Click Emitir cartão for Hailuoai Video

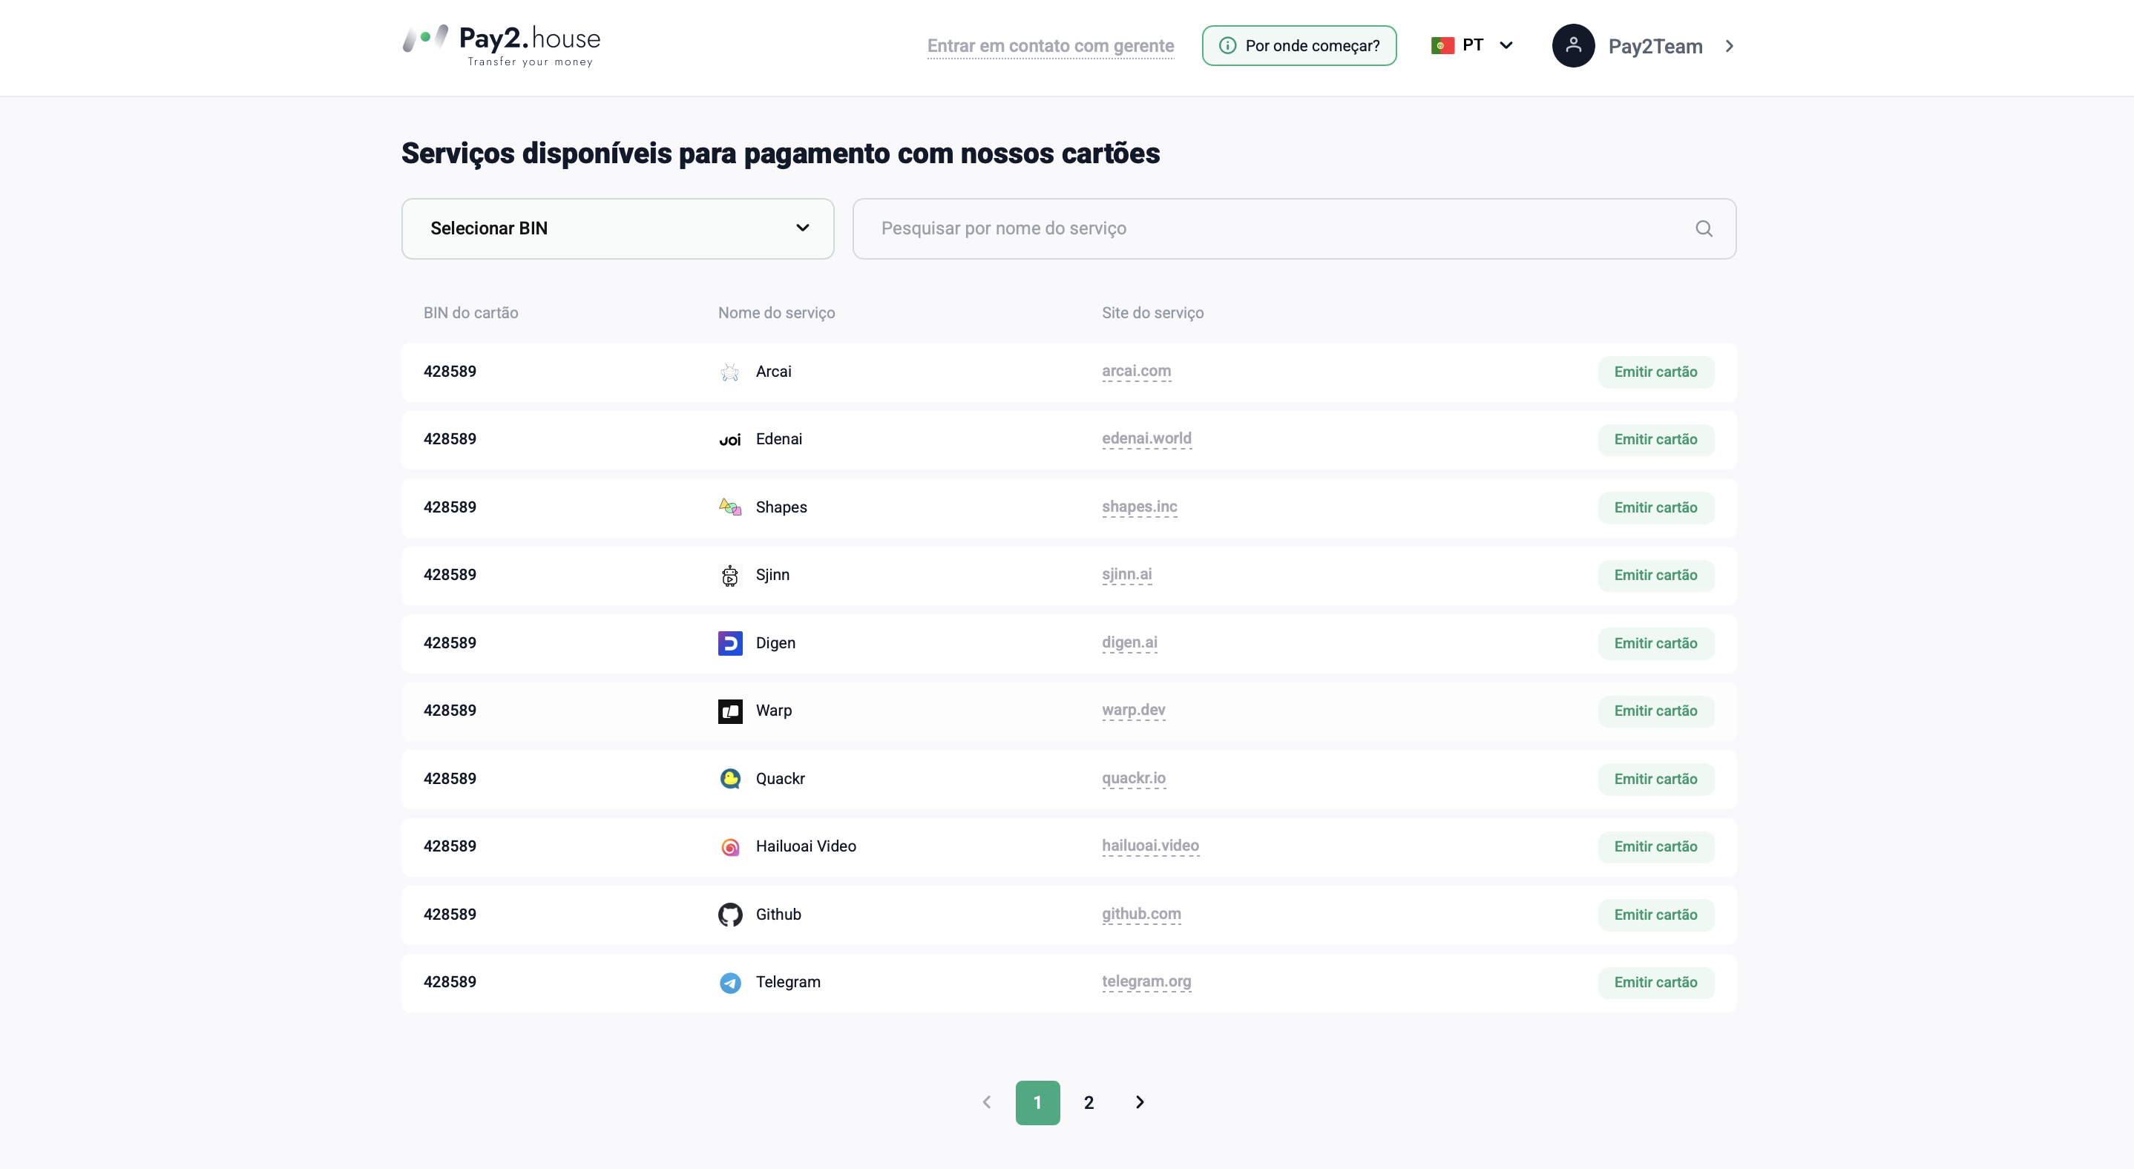tap(1655, 847)
